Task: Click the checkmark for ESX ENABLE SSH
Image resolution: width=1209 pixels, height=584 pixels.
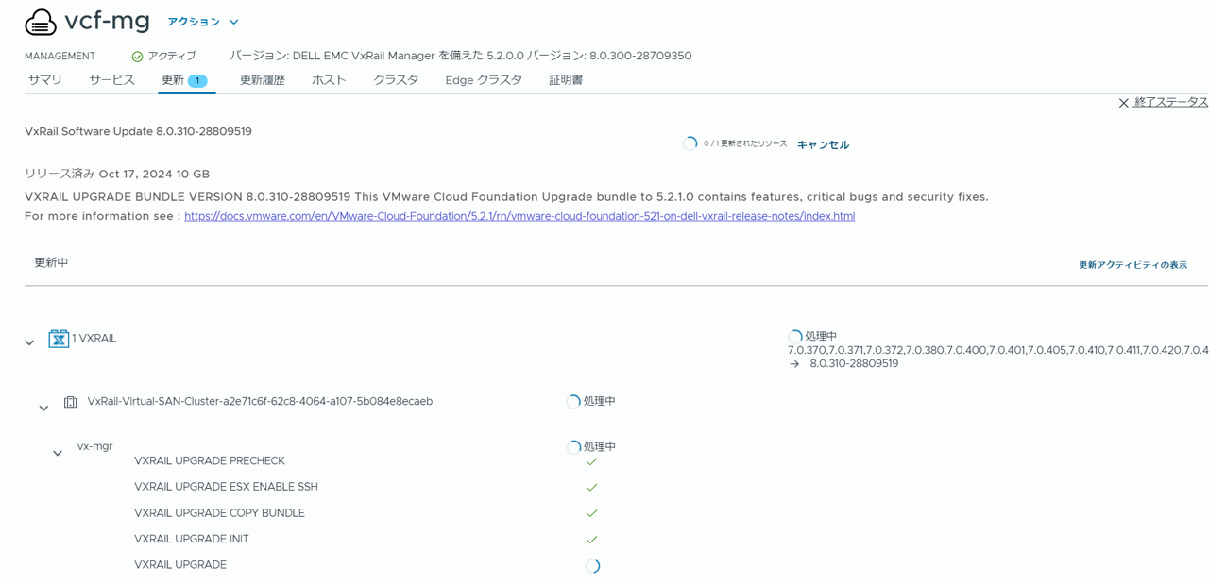Action: [592, 488]
